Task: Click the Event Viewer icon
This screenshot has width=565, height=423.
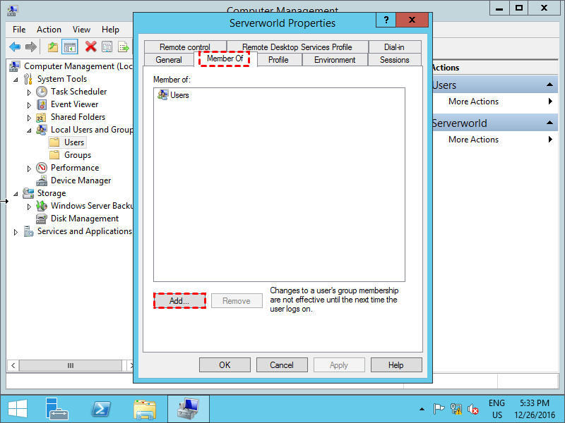Action: 42,104
